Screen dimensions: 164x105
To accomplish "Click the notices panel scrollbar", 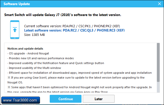I will click(x=158, y=62).
